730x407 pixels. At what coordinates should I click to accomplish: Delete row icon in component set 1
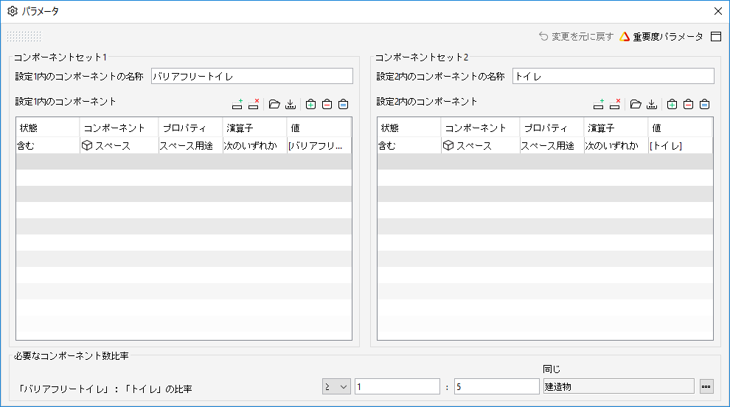pyautogui.click(x=253, y=104)
